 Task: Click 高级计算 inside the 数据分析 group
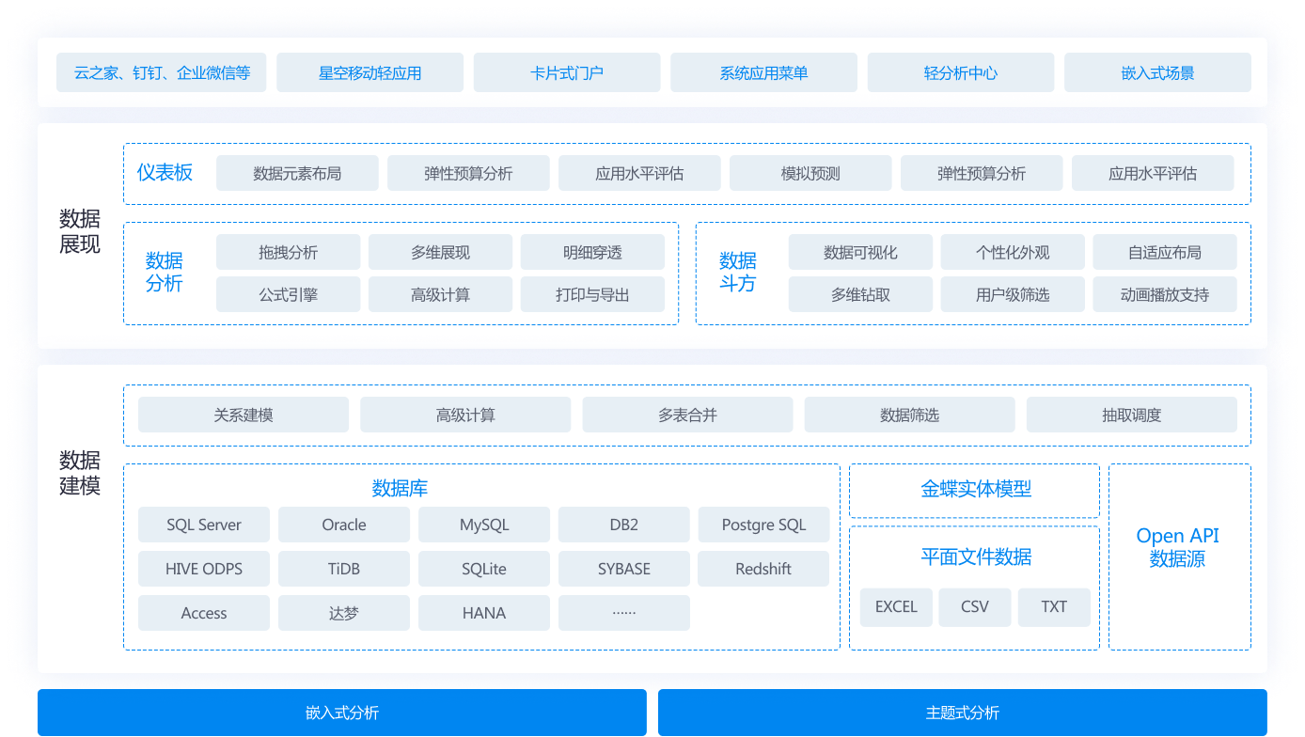[440, 294]
